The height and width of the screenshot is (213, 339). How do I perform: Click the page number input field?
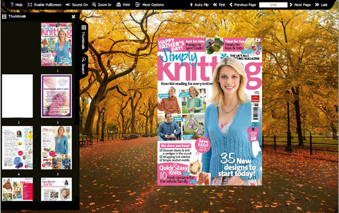(x=273, y=5)
